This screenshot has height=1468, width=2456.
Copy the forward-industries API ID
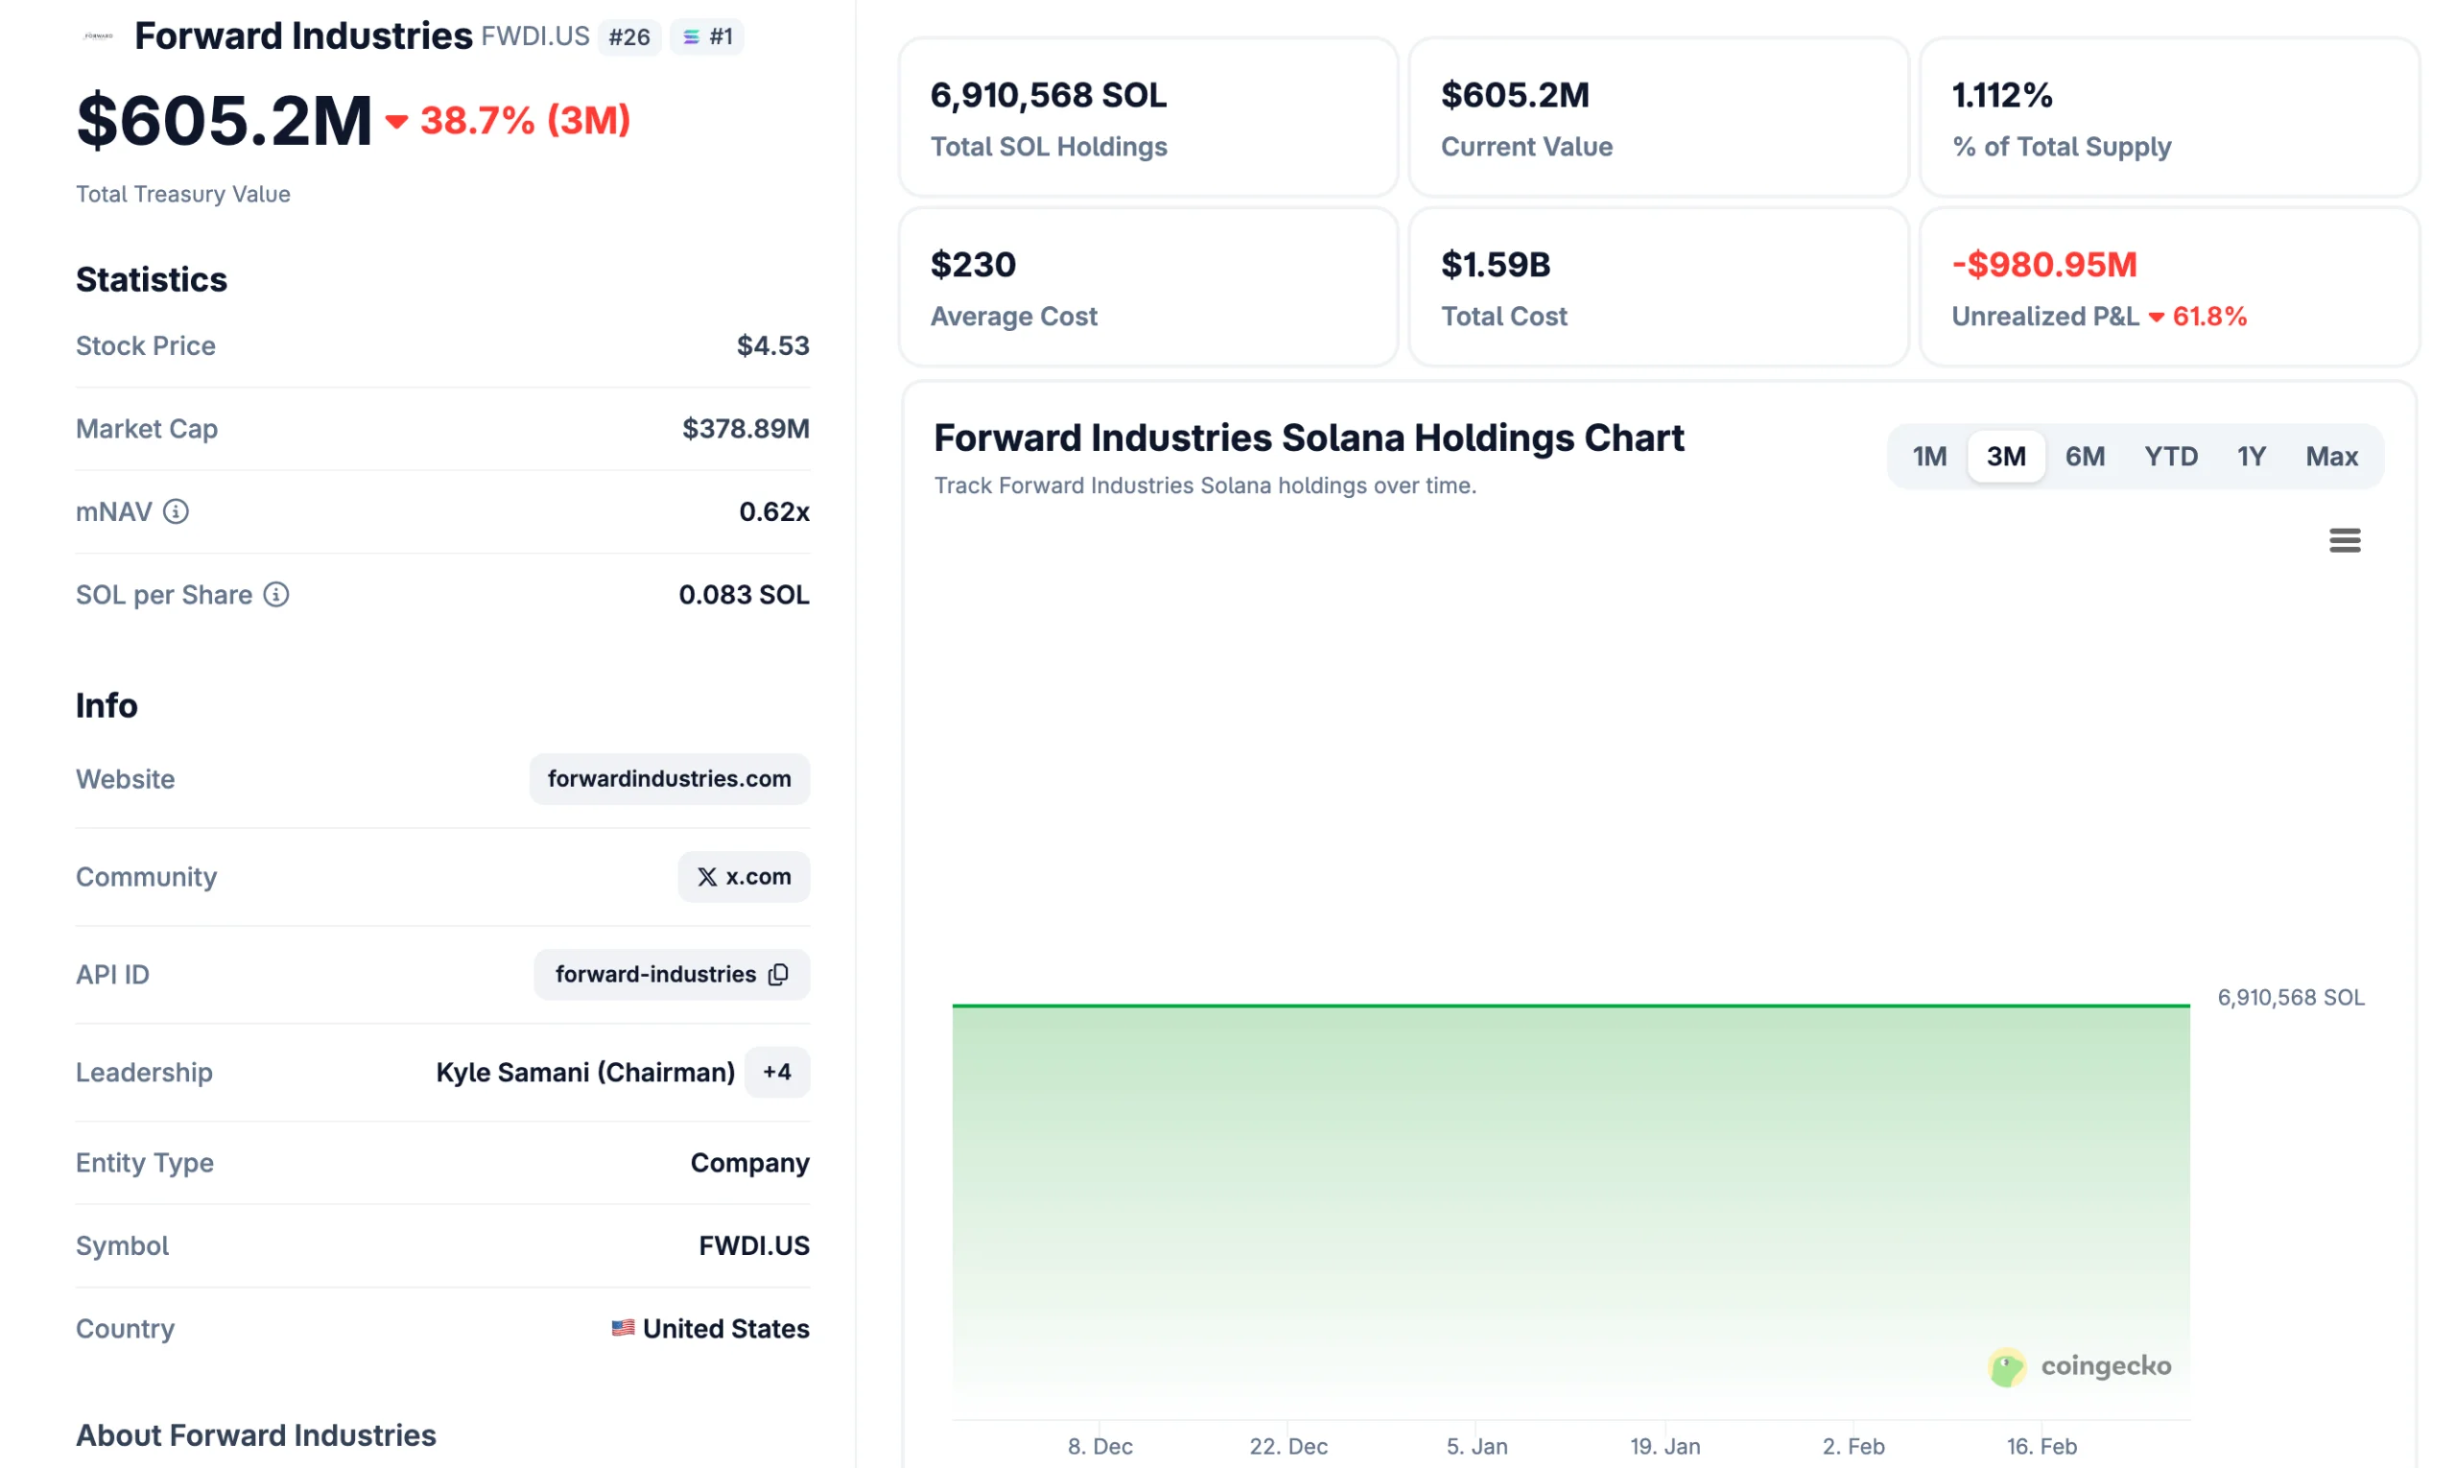point(777,975)
